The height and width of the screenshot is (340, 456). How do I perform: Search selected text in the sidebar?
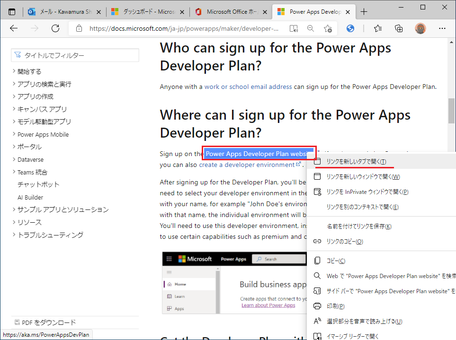381,291
